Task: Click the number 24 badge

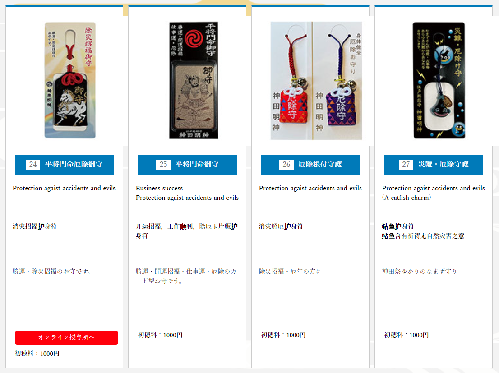Action: [x=33, y=165]
